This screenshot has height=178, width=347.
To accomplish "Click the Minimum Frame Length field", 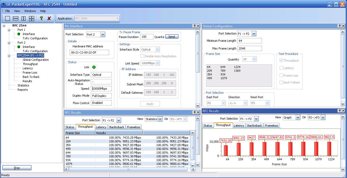I will click(x=250, y=41).
